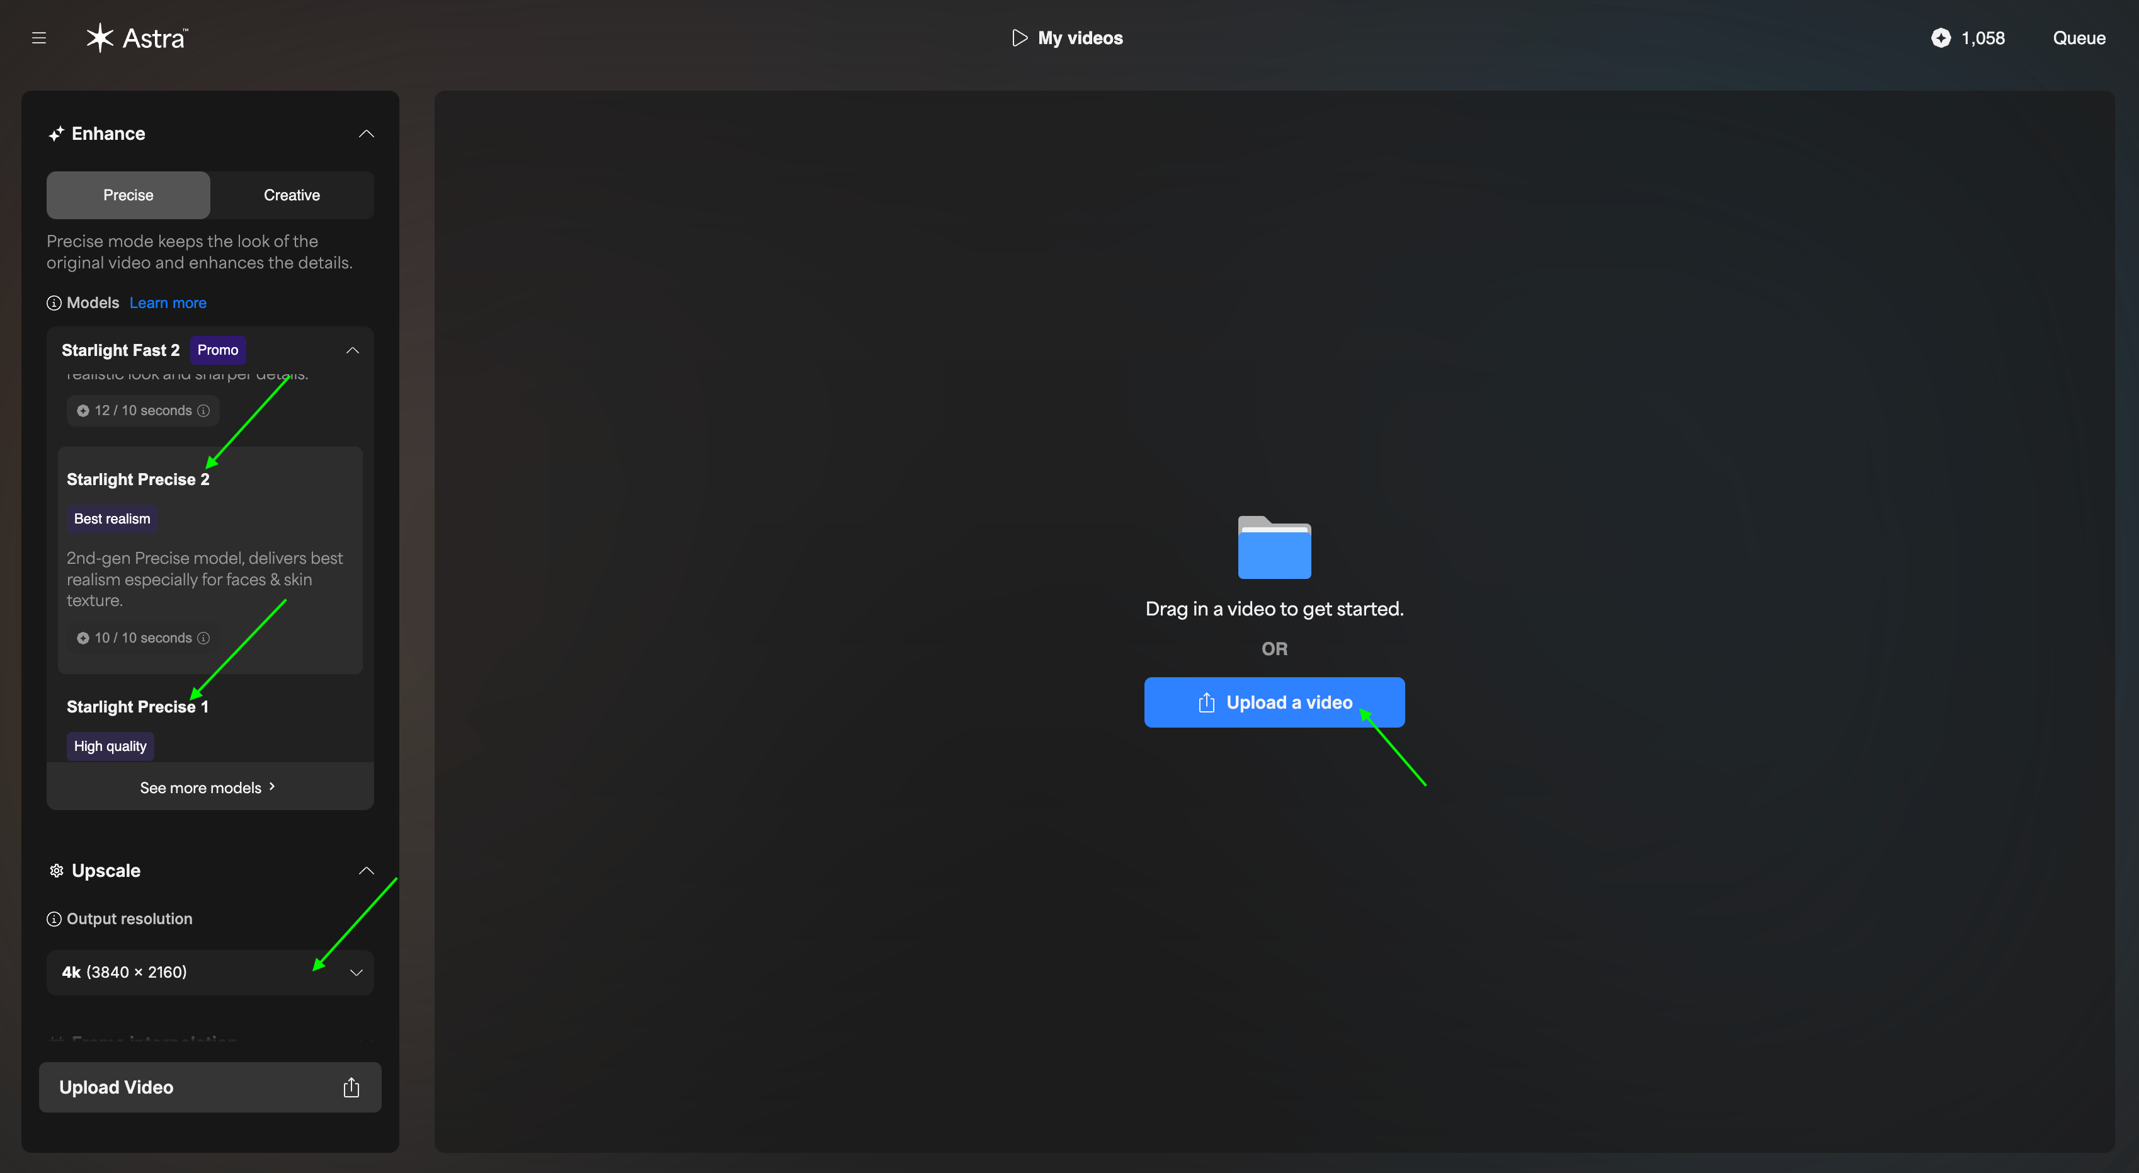This screenshot has height=1173, width=2139.
Task: Click info icon next to 10 / 10 seconds
Action: coord(203,638)
